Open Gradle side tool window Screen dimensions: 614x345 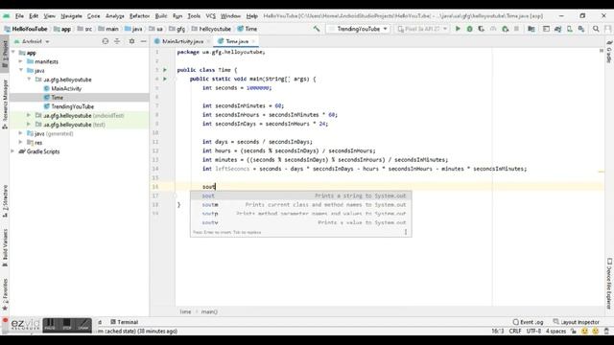coord(609,52)
